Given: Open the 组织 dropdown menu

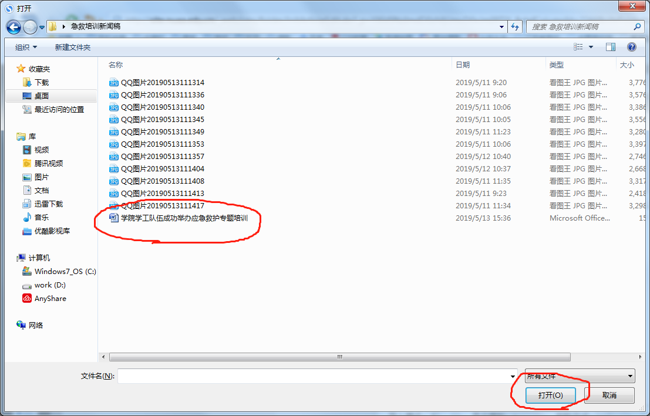Looking at the screenshot, I should click(x=26, y=47).
